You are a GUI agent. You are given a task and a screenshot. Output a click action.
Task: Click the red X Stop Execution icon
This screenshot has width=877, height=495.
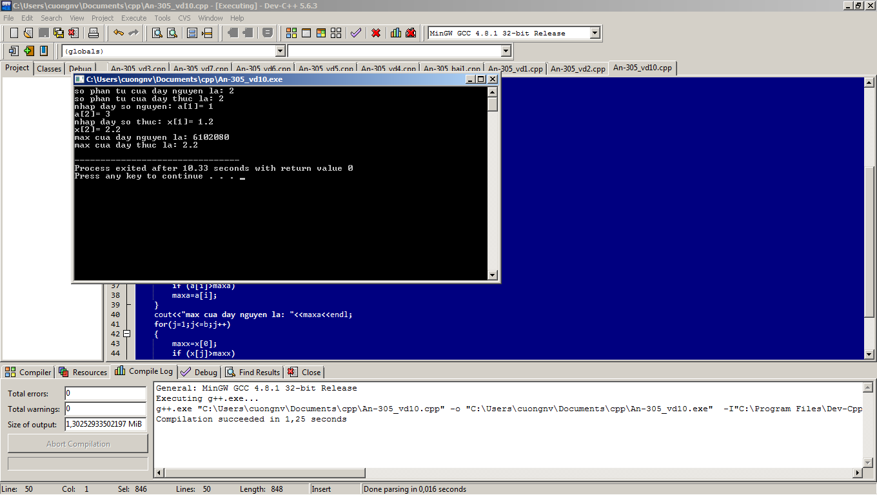[376, 33]
